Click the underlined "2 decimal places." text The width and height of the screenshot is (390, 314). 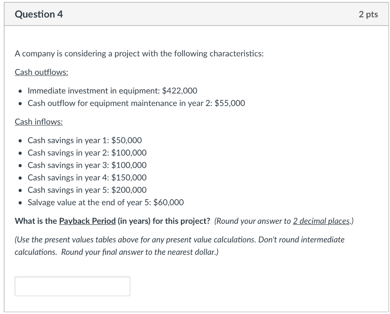pos(322,221)
